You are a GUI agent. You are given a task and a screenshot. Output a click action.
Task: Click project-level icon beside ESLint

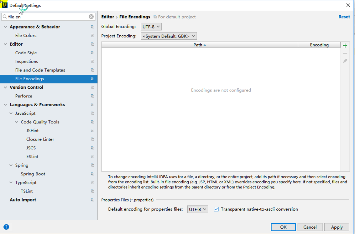92,157
